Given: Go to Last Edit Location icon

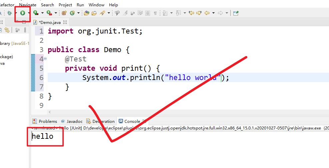Looking at the screenshot, I should coord(191,13).
